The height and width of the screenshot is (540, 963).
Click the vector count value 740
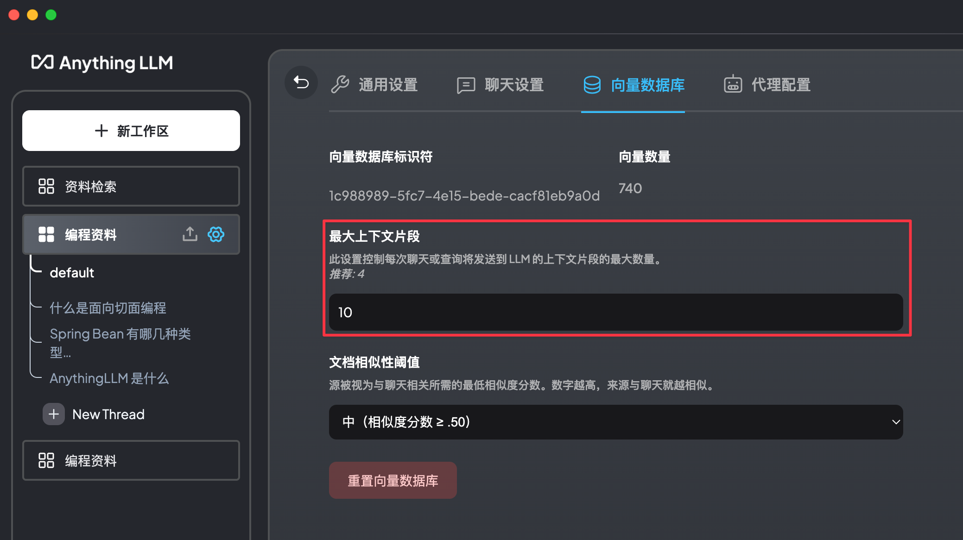click(630, 188)
